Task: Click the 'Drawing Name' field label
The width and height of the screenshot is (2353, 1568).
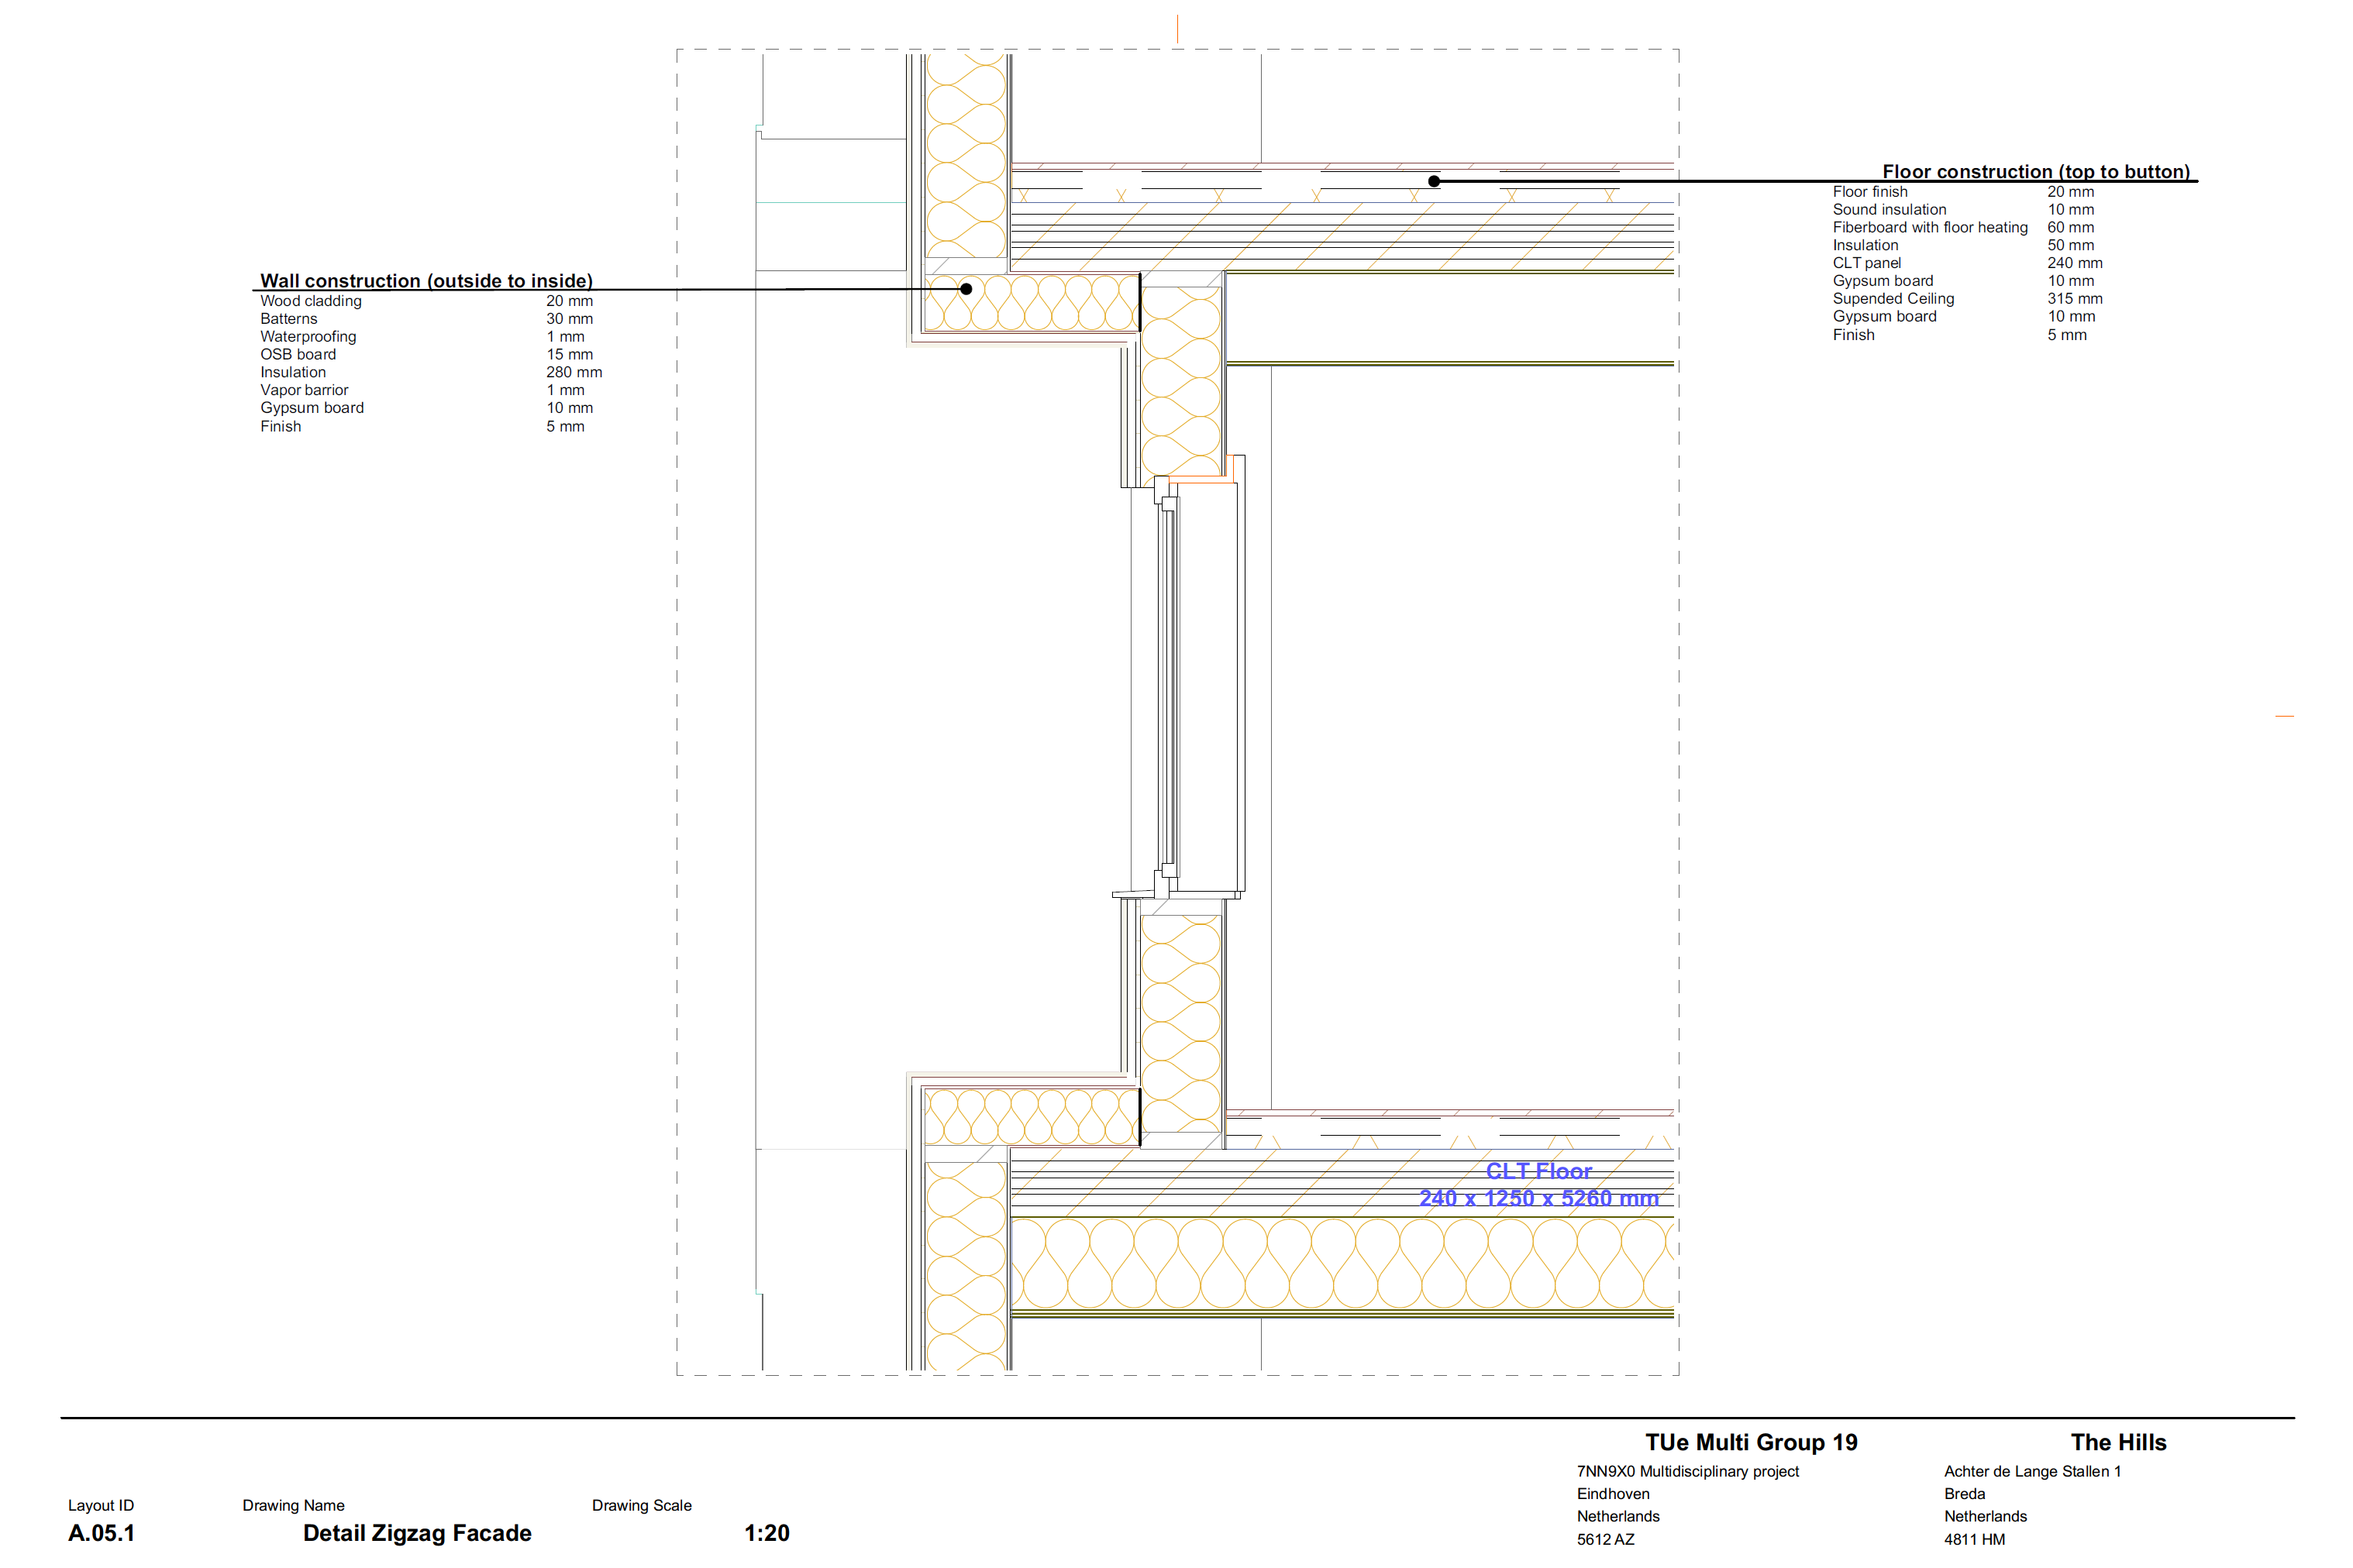Action: (x=293, y=1505)
